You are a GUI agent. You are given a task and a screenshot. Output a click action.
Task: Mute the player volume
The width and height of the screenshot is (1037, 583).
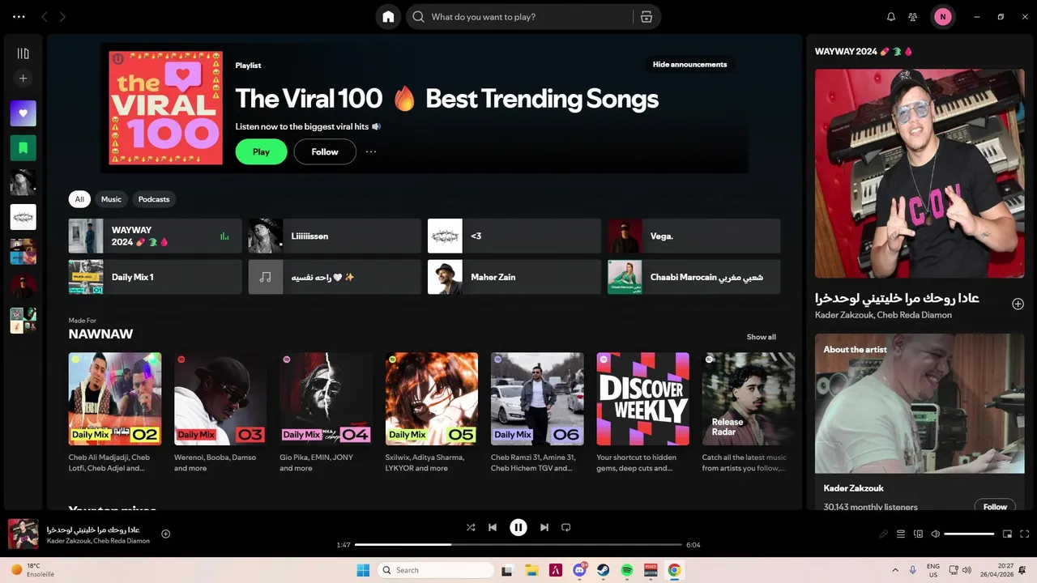coord(936,534)
